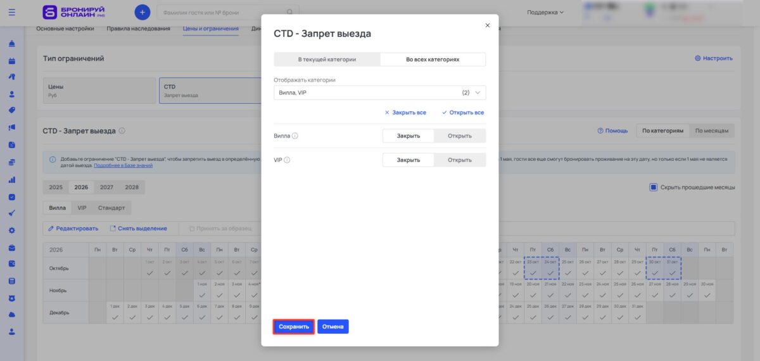This screenshot has height=361, width=760.
Task: Open the Цены и ограничения tab
Action: [210, 28]
